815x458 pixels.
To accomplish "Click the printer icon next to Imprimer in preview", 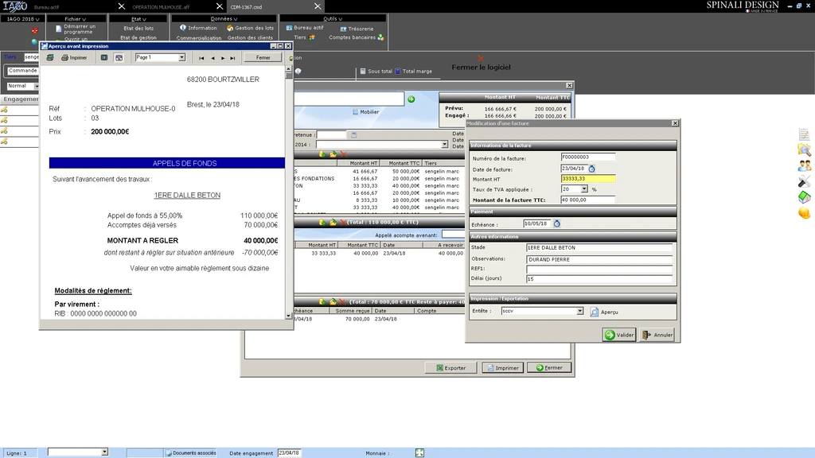I will [x=63, y=57].
